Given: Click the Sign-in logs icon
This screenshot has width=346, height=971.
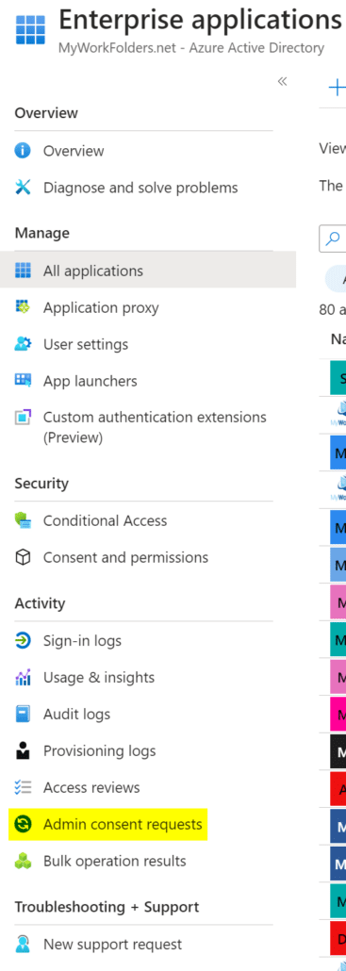Looking at the screenshot, I should (23, 640).
